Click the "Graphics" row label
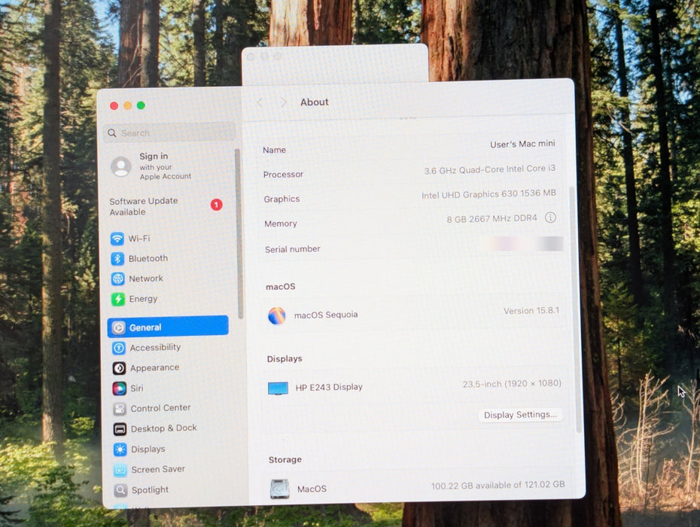The height and width of the screenshot is (527, 700). pyautogui.click(x=282, y=200)
